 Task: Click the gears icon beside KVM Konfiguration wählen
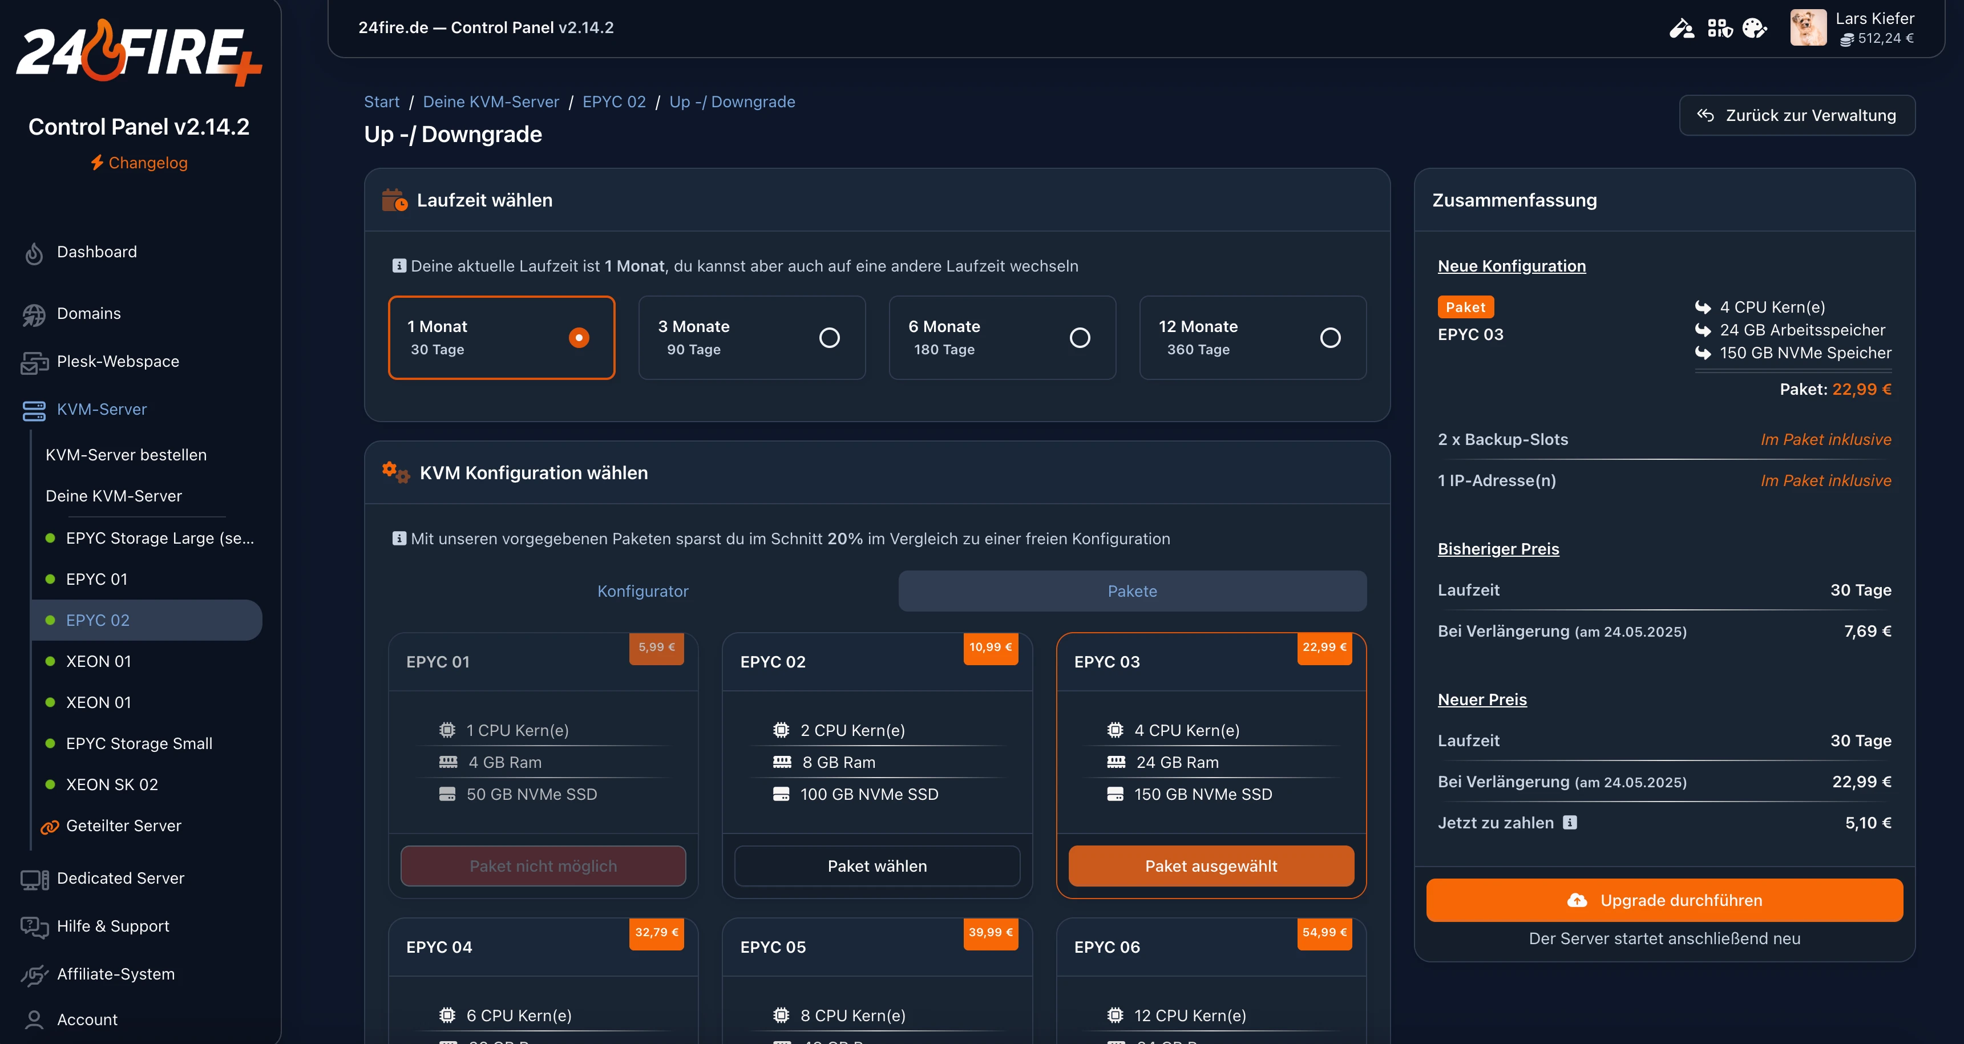(395, 472)
